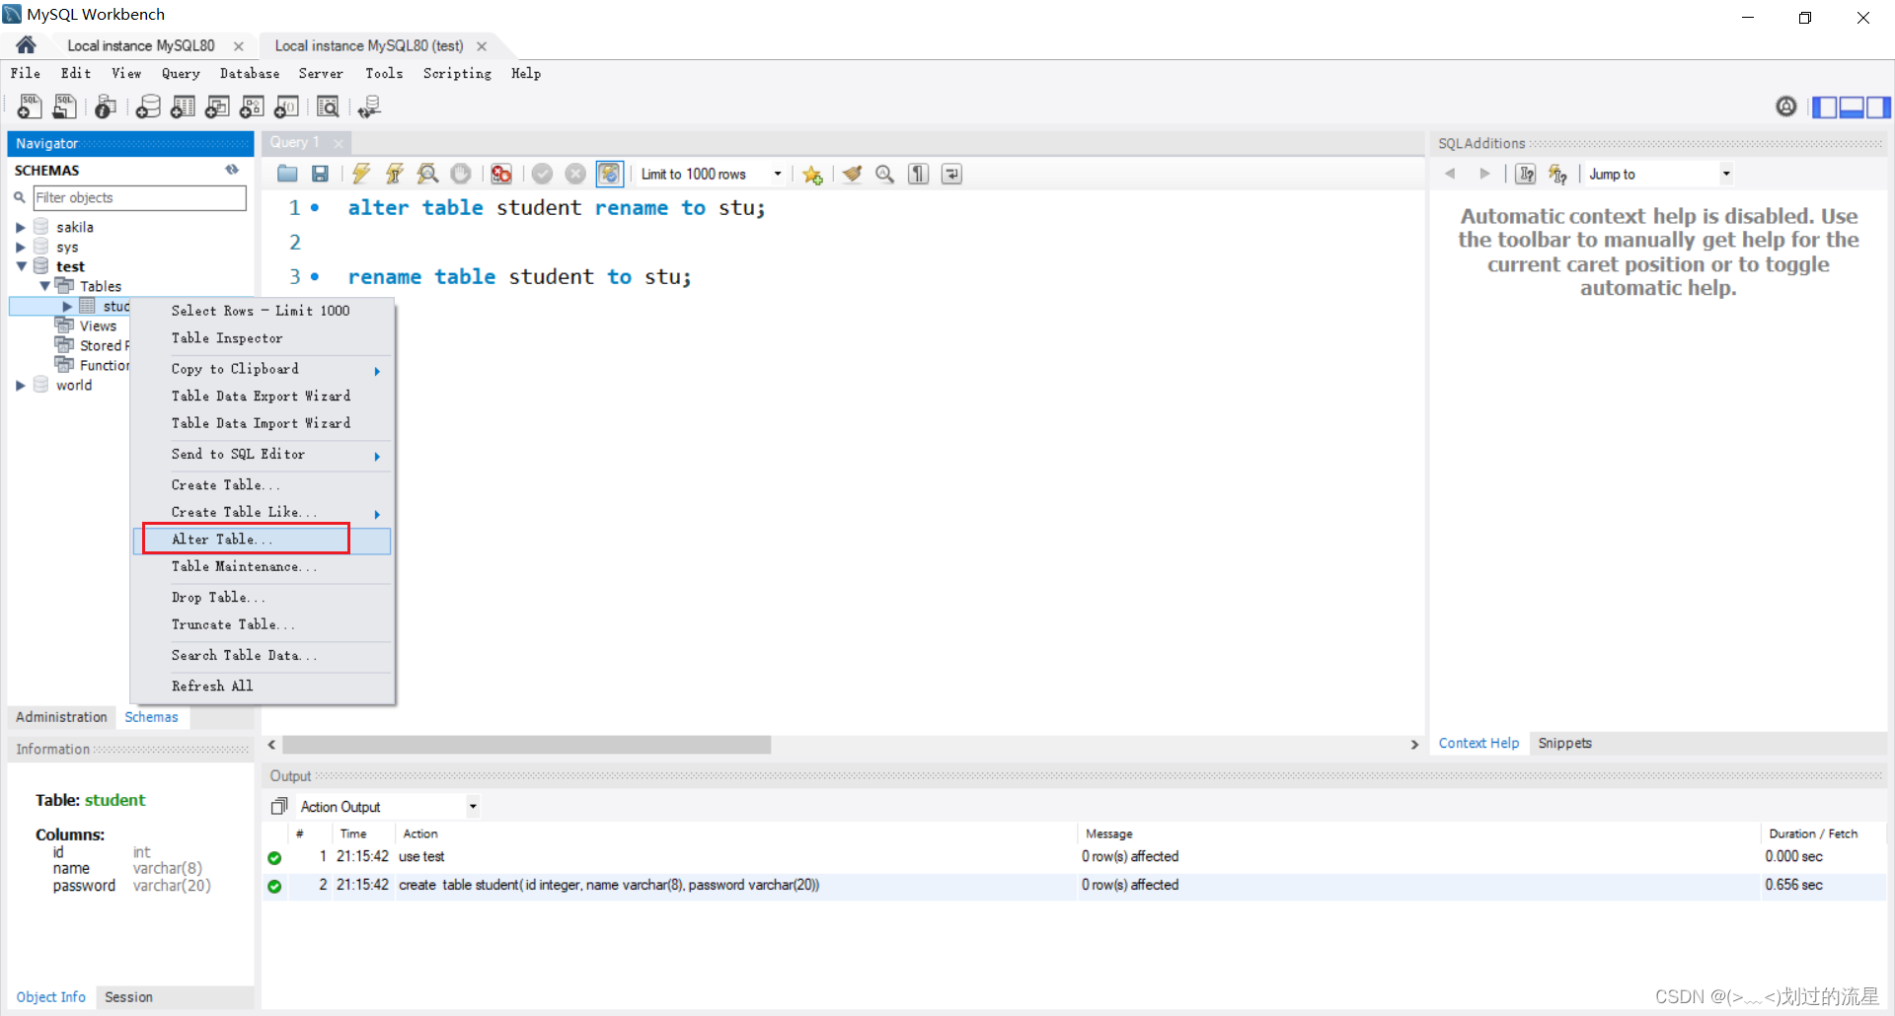This screenshot has width=1895, height=1016.
Task: Open the Jump to dropdown
Action: click(x=1726, y=174)
